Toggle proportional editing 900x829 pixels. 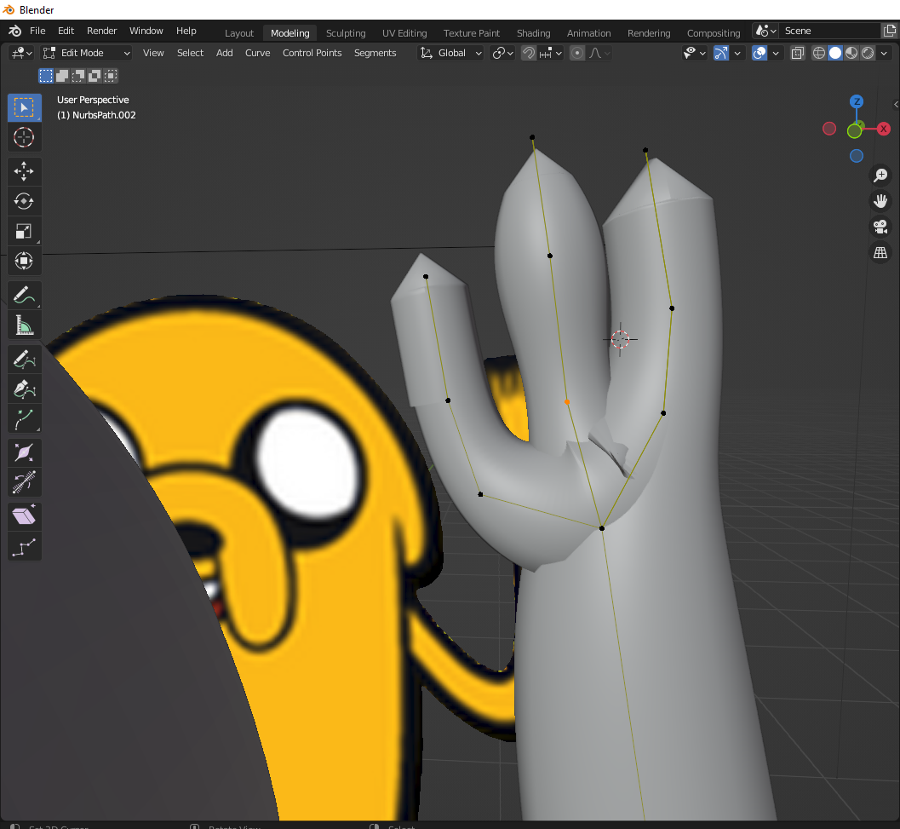tap(577, 54)
